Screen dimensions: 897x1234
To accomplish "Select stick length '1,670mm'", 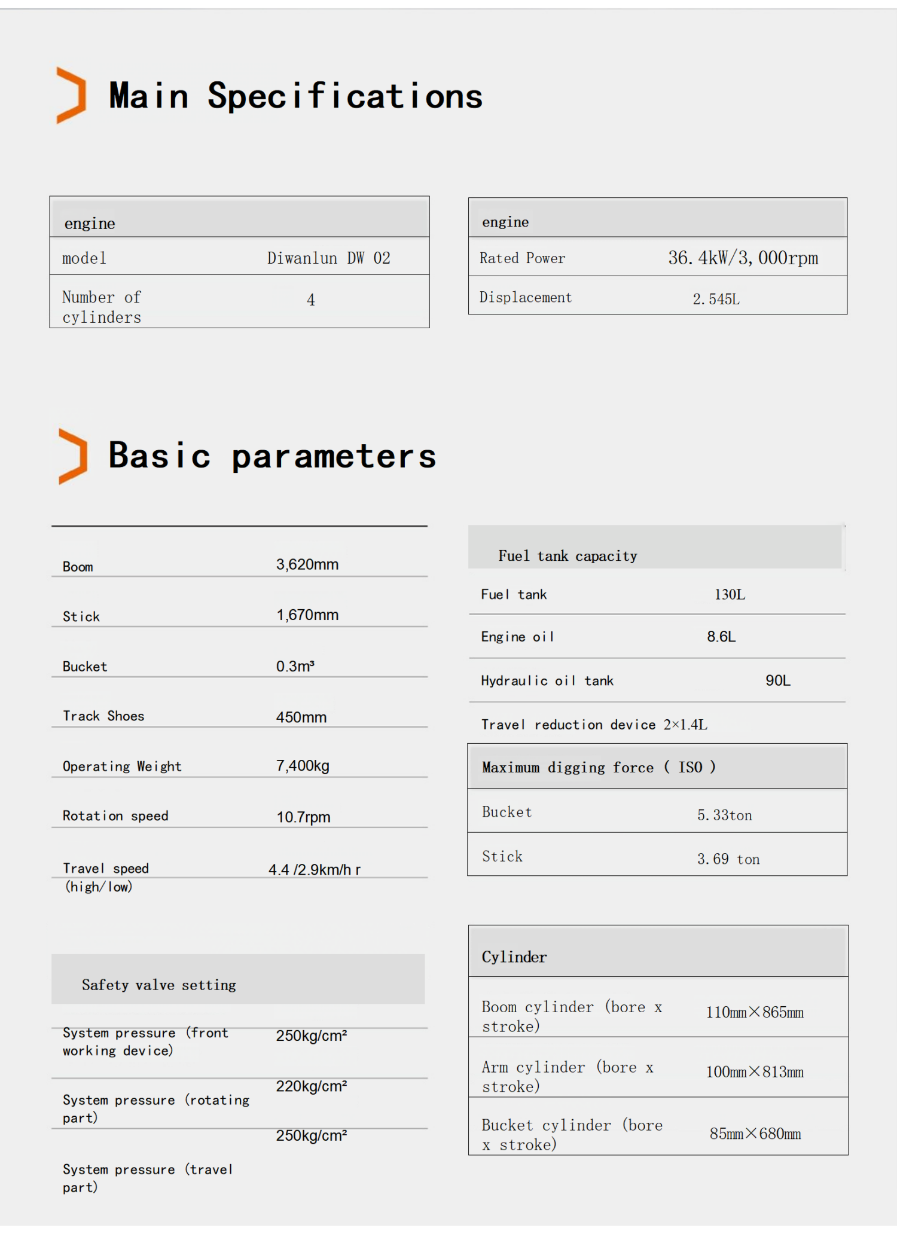I will (x=307, y=615).
